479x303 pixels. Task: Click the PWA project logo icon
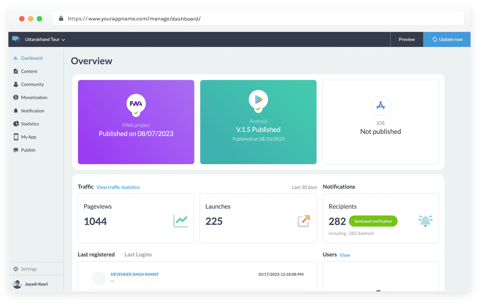point(136,104)
